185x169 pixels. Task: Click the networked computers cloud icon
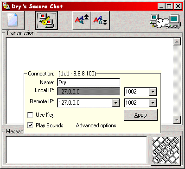pos(166,21)
